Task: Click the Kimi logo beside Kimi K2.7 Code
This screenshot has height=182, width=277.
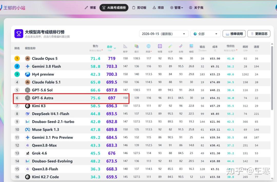Action: [27, 177]
